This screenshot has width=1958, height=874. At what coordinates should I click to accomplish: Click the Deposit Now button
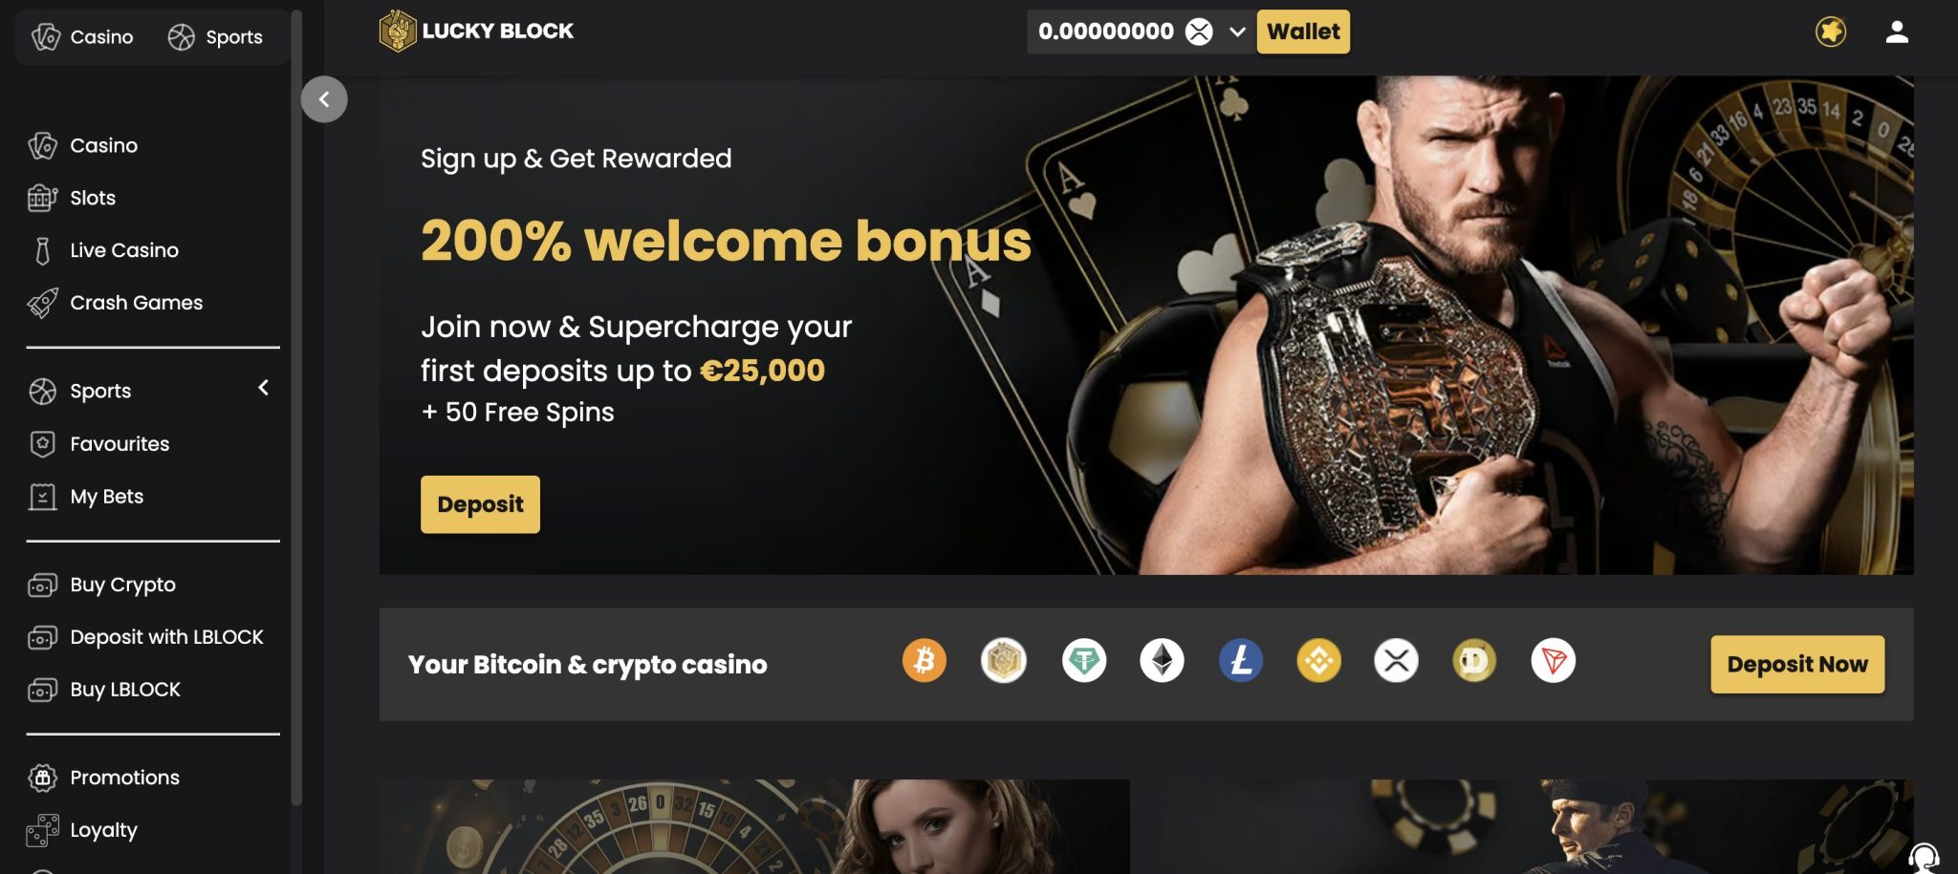(1797, 664)
